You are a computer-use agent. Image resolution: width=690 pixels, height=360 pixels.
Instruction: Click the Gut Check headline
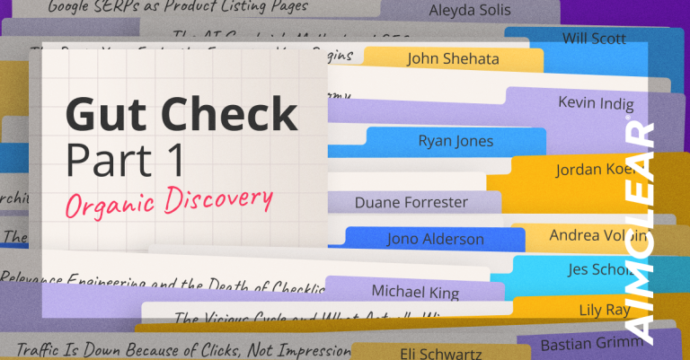[181, 114]
